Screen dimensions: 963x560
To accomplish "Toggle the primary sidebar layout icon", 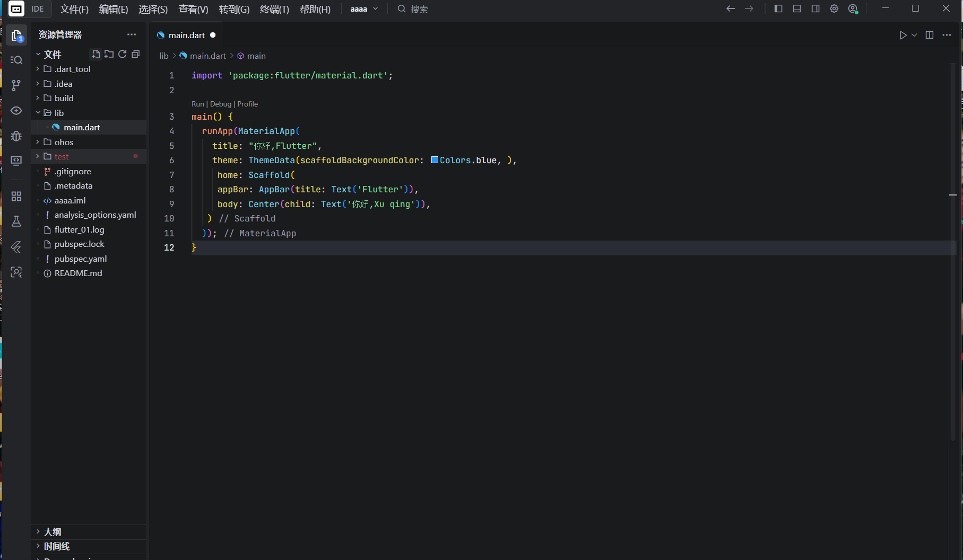I will point(778,8).
